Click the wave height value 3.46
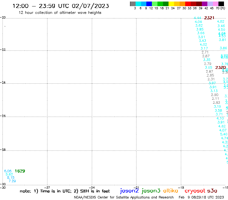The image size is (228, 200). (221, 26)
